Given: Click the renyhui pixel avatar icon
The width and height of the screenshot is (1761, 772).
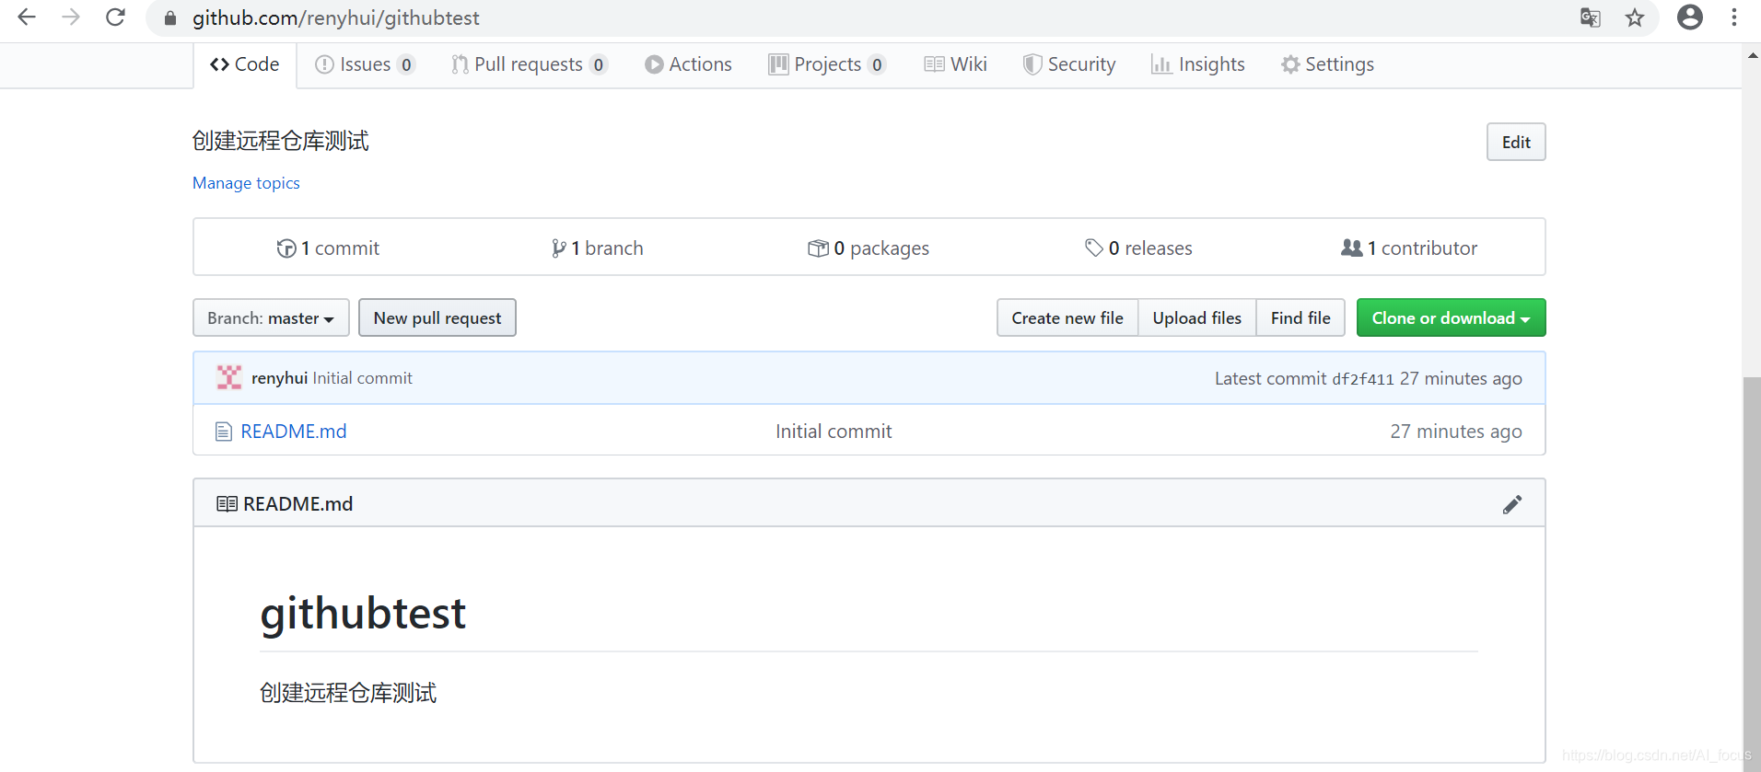Looking at the screenshot, I should [229, 377].
